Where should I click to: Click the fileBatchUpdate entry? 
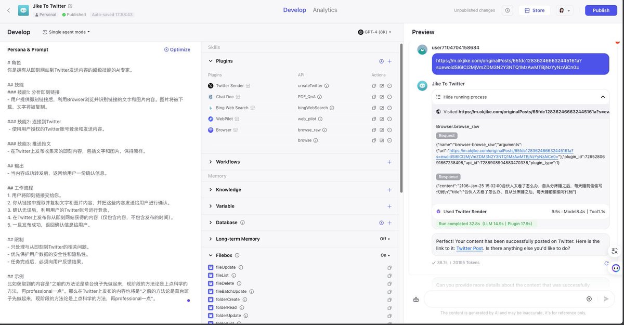(231, 291)
